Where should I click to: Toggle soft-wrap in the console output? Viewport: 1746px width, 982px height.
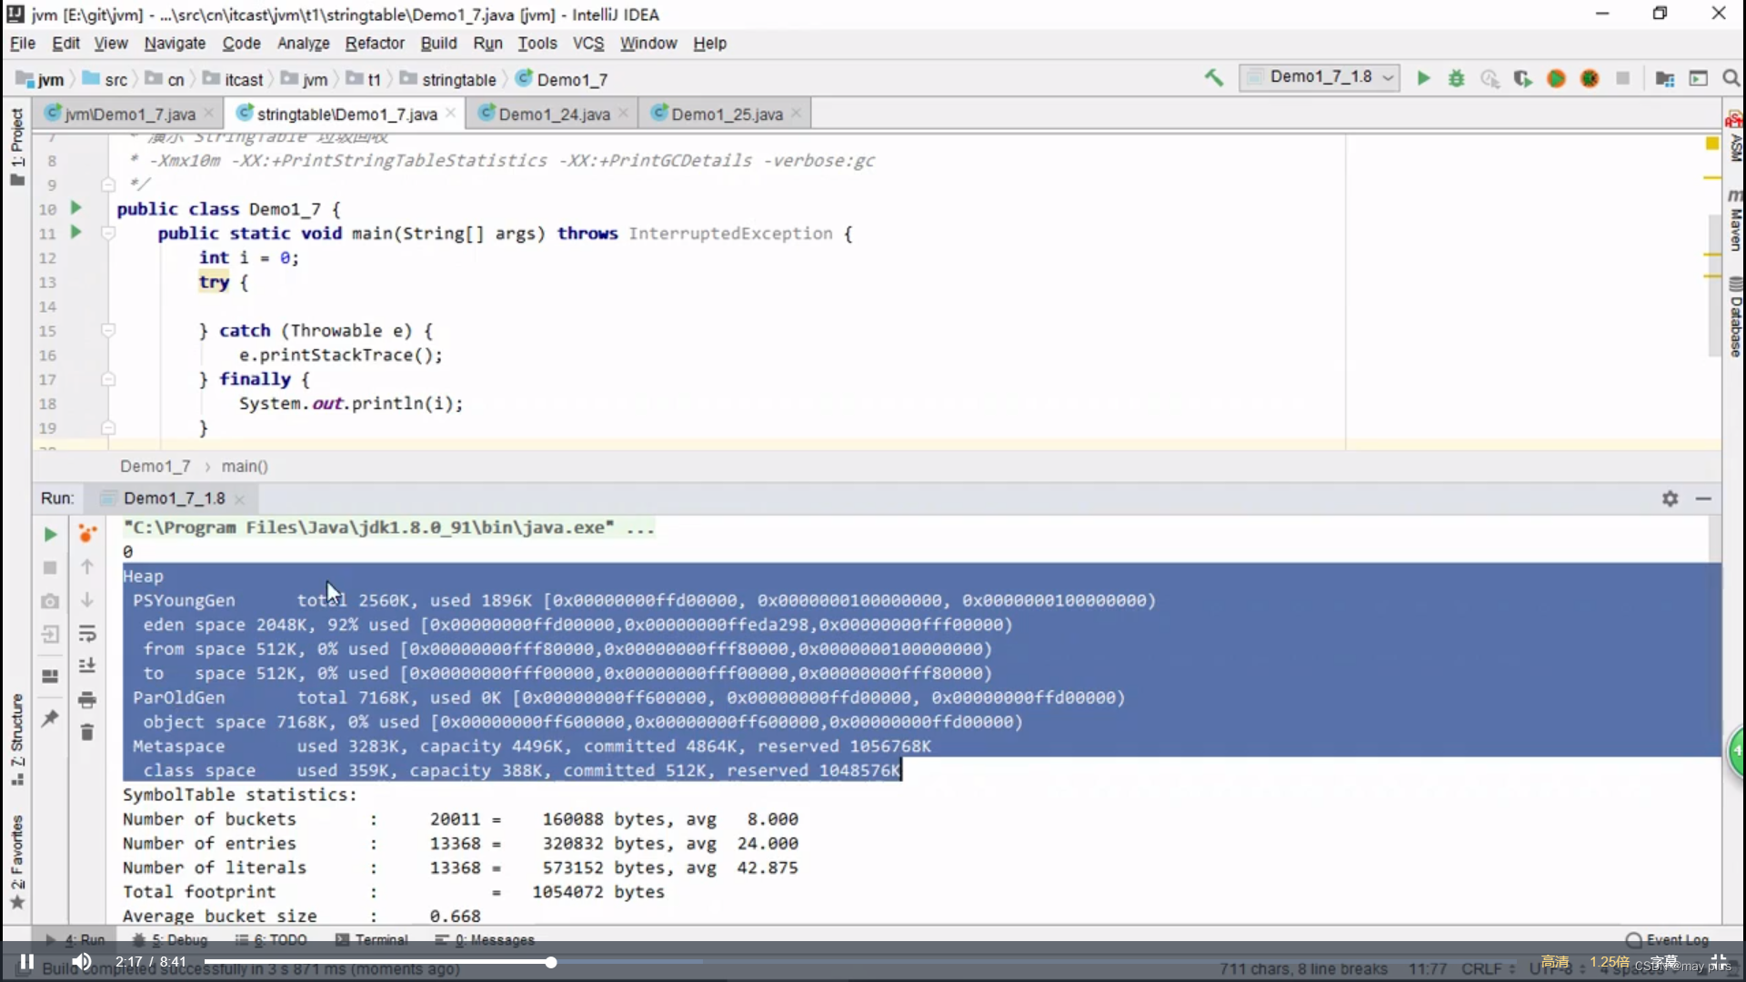point(87,634)
